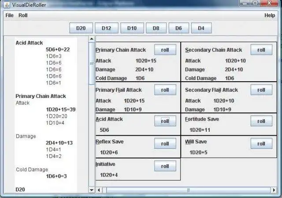Click the '1D20+15' value in Primary Chain Attack
Screen dimensions: 282x198
[x=146, y=61]
